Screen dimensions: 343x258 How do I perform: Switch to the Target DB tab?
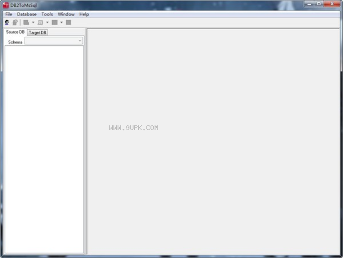tap(38, 32)
